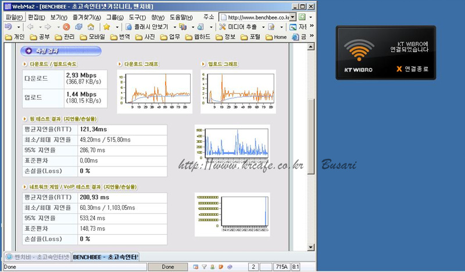Click the undo arrow toolbar icon
The height and width of the screenshot is (272, 465).
[8, 27]
